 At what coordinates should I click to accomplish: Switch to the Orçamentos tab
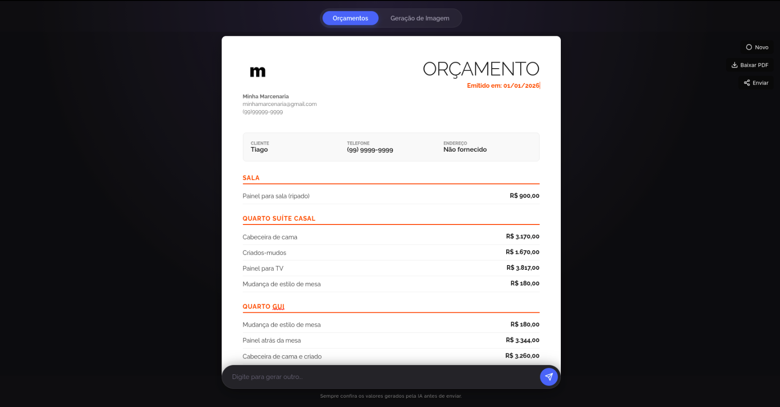click(x=350, y=18)
